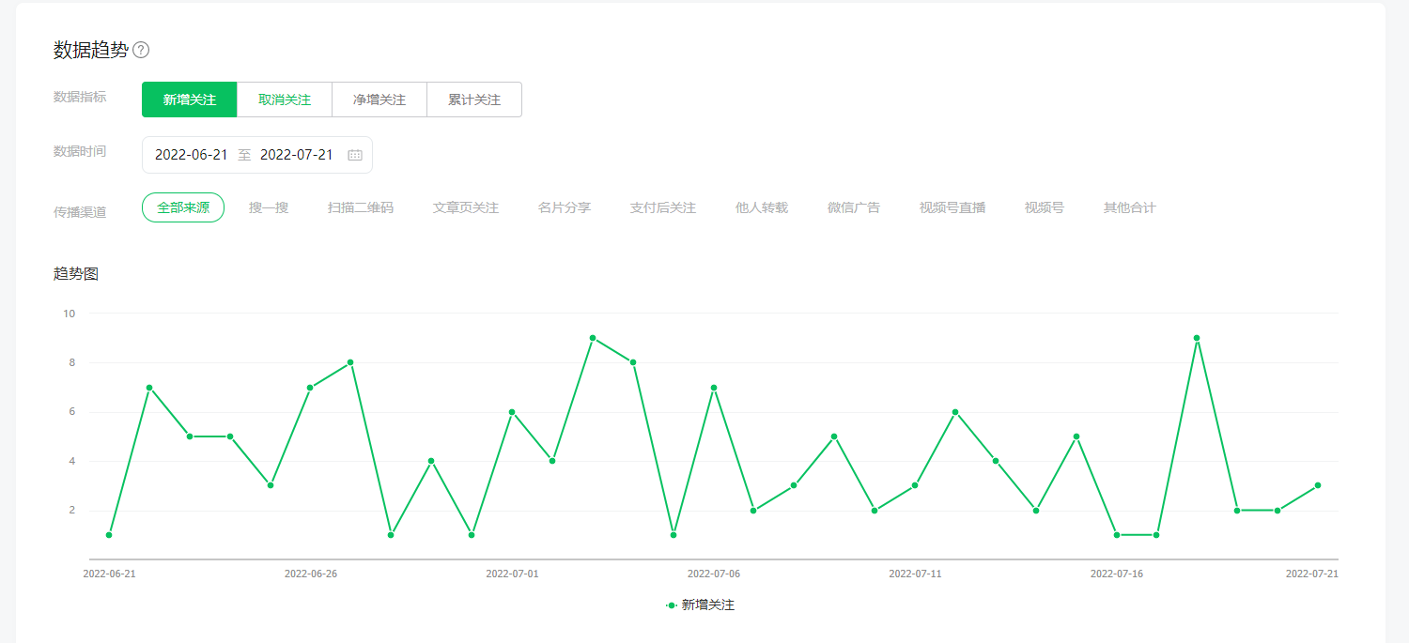Filter by 其他合计 channel

click(x=1130, y=207)
